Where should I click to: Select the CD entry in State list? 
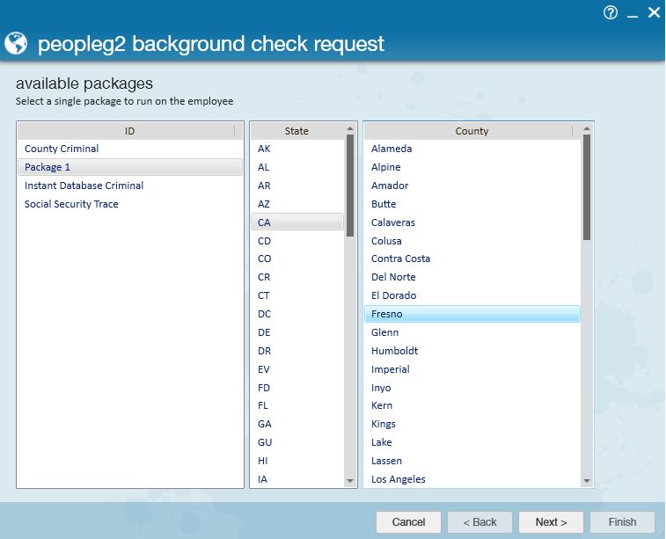point(296,241)
